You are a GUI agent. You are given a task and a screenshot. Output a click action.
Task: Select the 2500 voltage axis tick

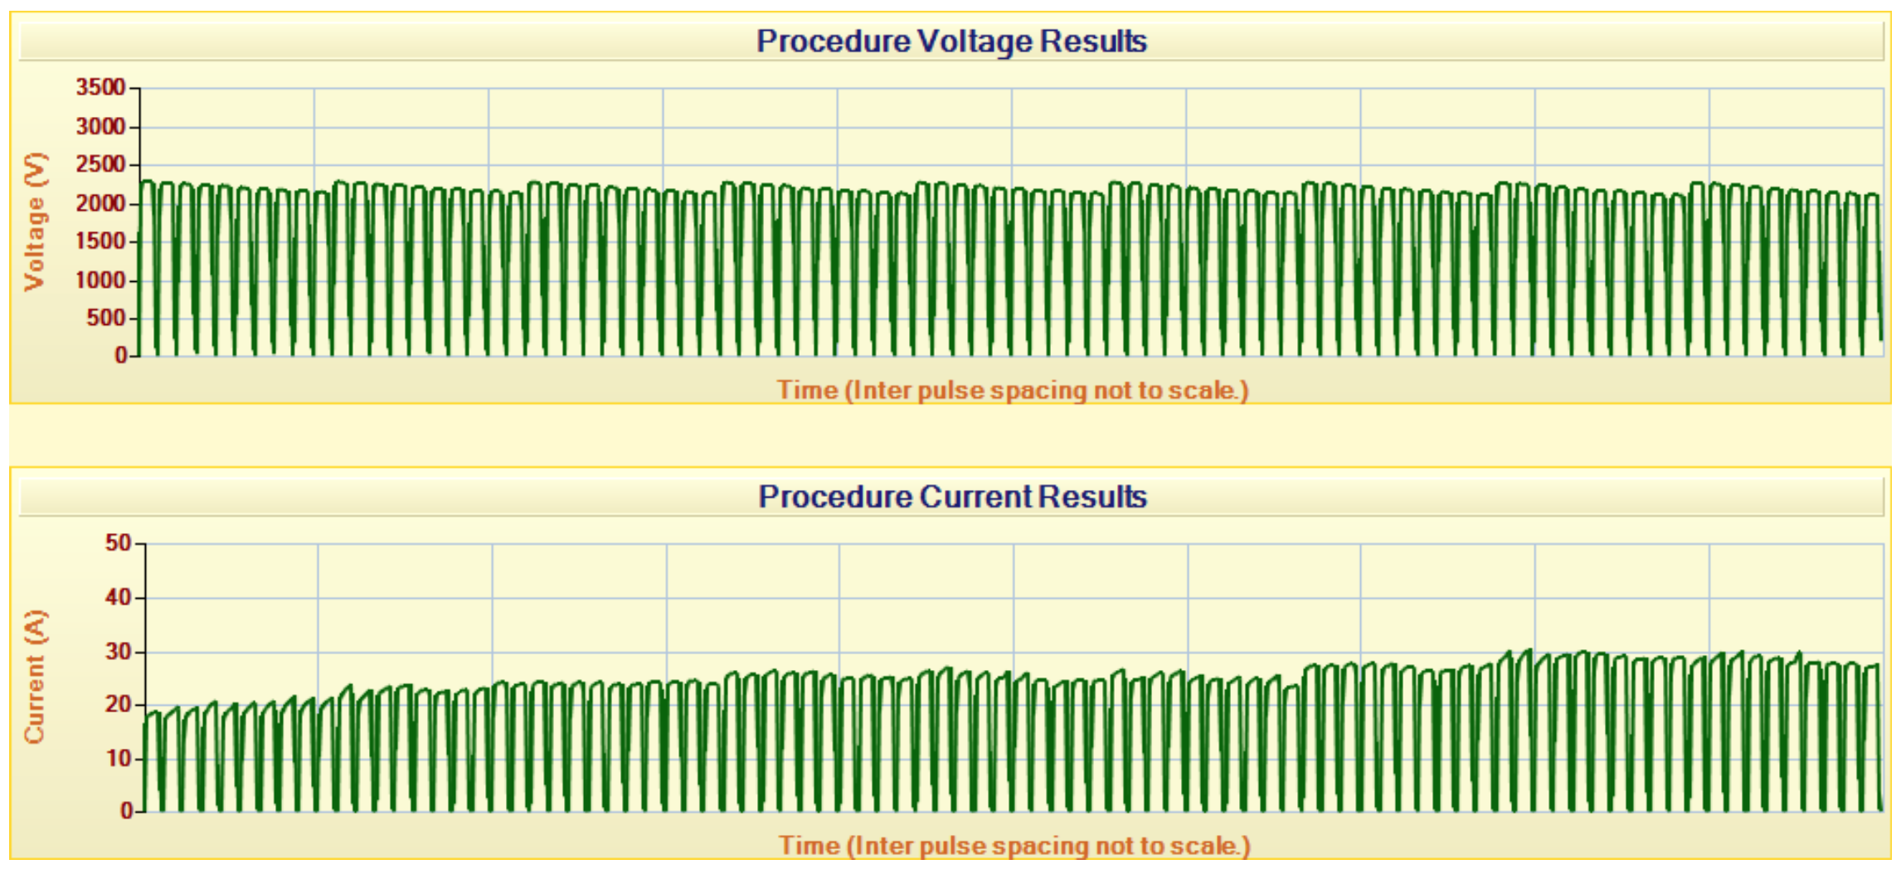(x=100, y=164)
